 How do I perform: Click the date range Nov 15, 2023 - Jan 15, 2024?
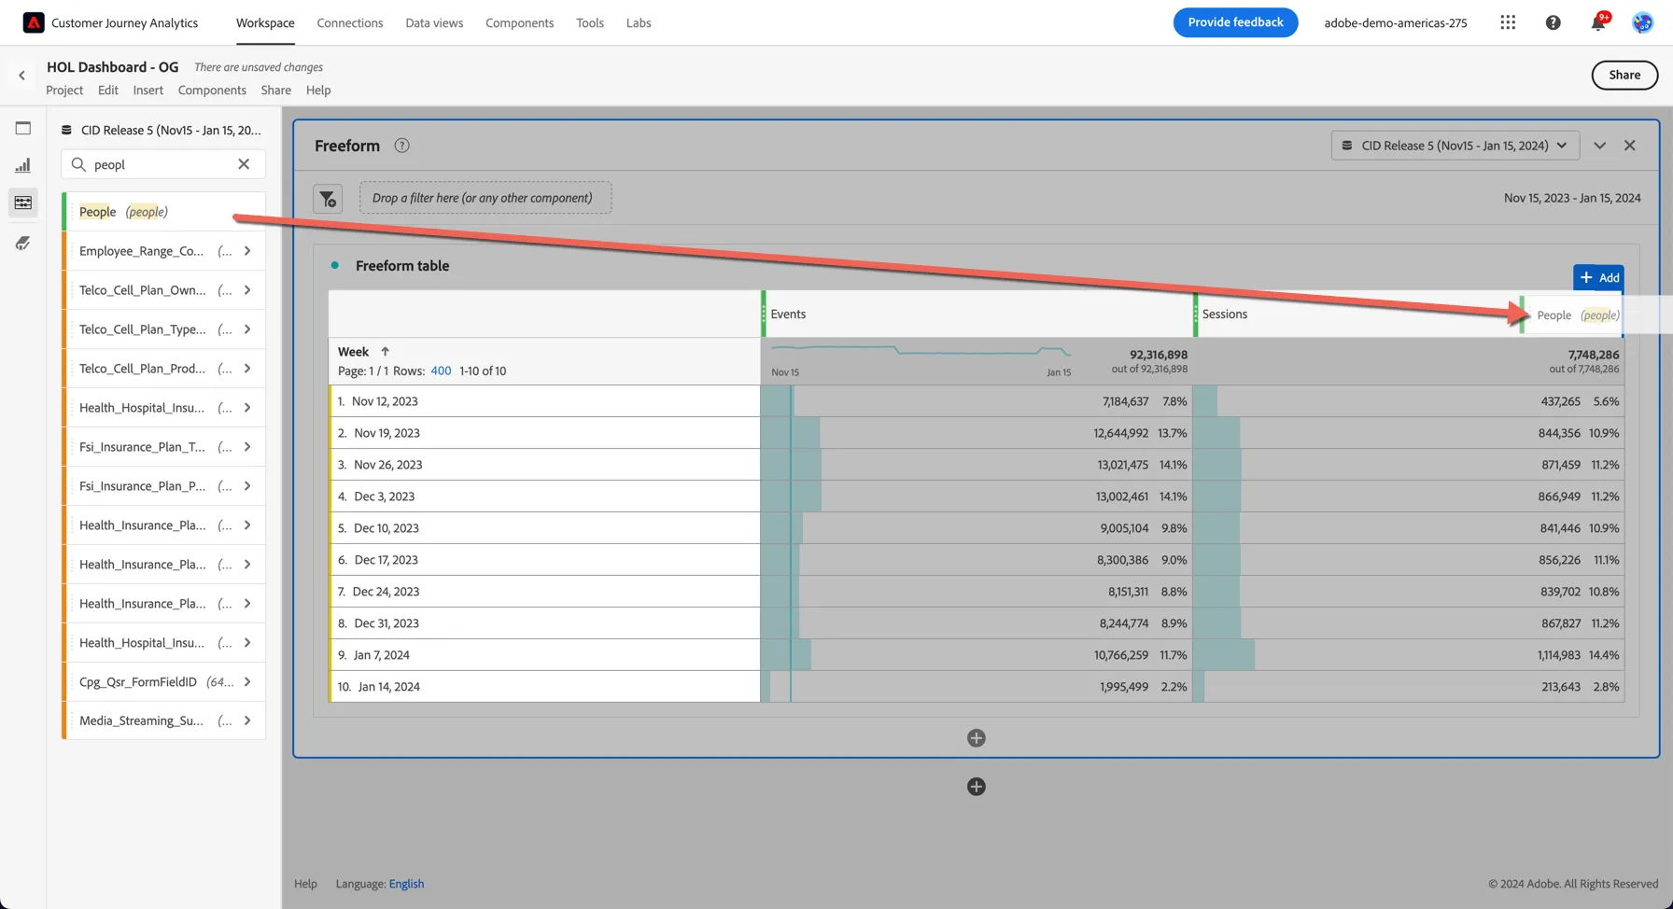tap(1572, 198)
